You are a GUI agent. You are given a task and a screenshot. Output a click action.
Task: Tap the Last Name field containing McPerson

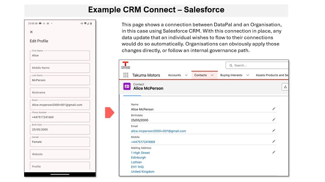click(x=60, y=80)
